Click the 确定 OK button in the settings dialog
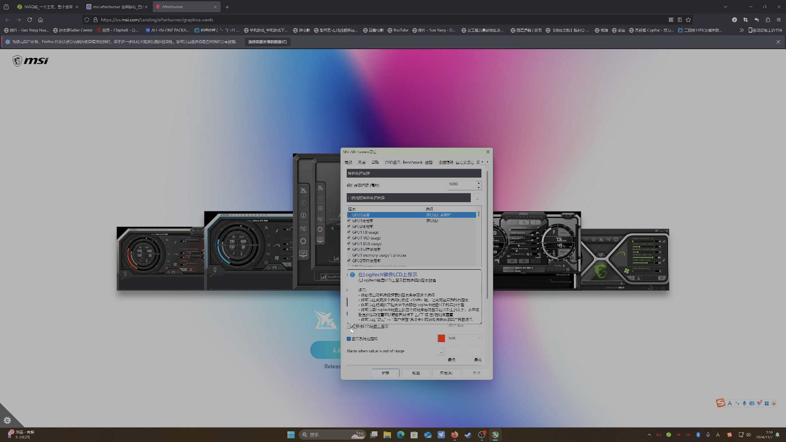The height and width of the screenshot is (442, 786). tap(386, 373)
